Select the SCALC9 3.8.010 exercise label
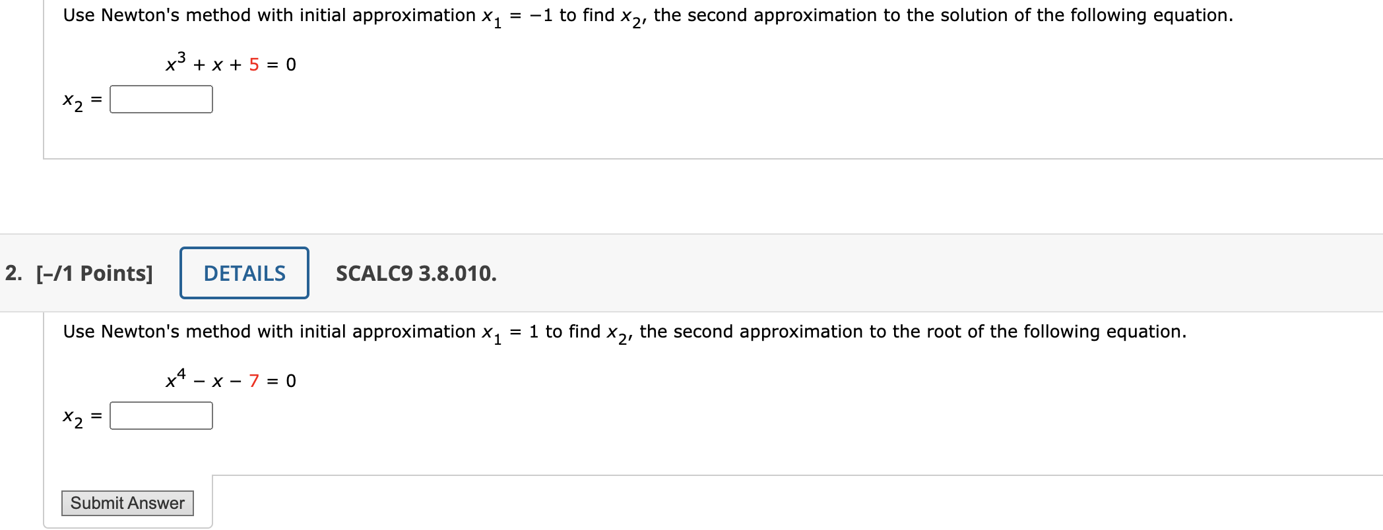Viewport: 1383px width, 530px height. pyautogui.click(x=415, y=273)
